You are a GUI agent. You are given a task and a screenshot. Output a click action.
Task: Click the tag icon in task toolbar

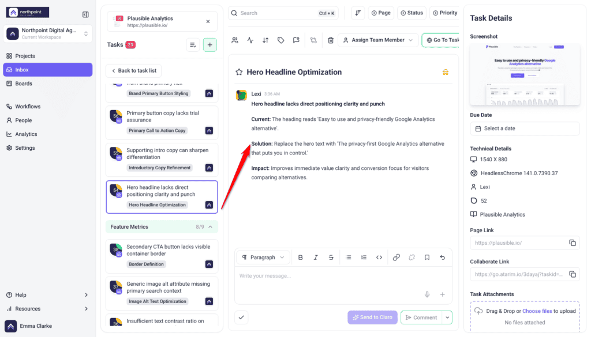coord(281,40)
